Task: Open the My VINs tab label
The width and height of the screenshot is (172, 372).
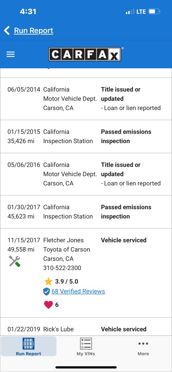Action: coord(86,354)
